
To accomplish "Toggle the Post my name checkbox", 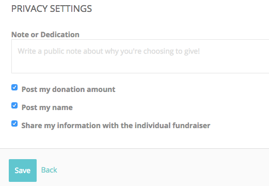I will click(x=14, y=105).
